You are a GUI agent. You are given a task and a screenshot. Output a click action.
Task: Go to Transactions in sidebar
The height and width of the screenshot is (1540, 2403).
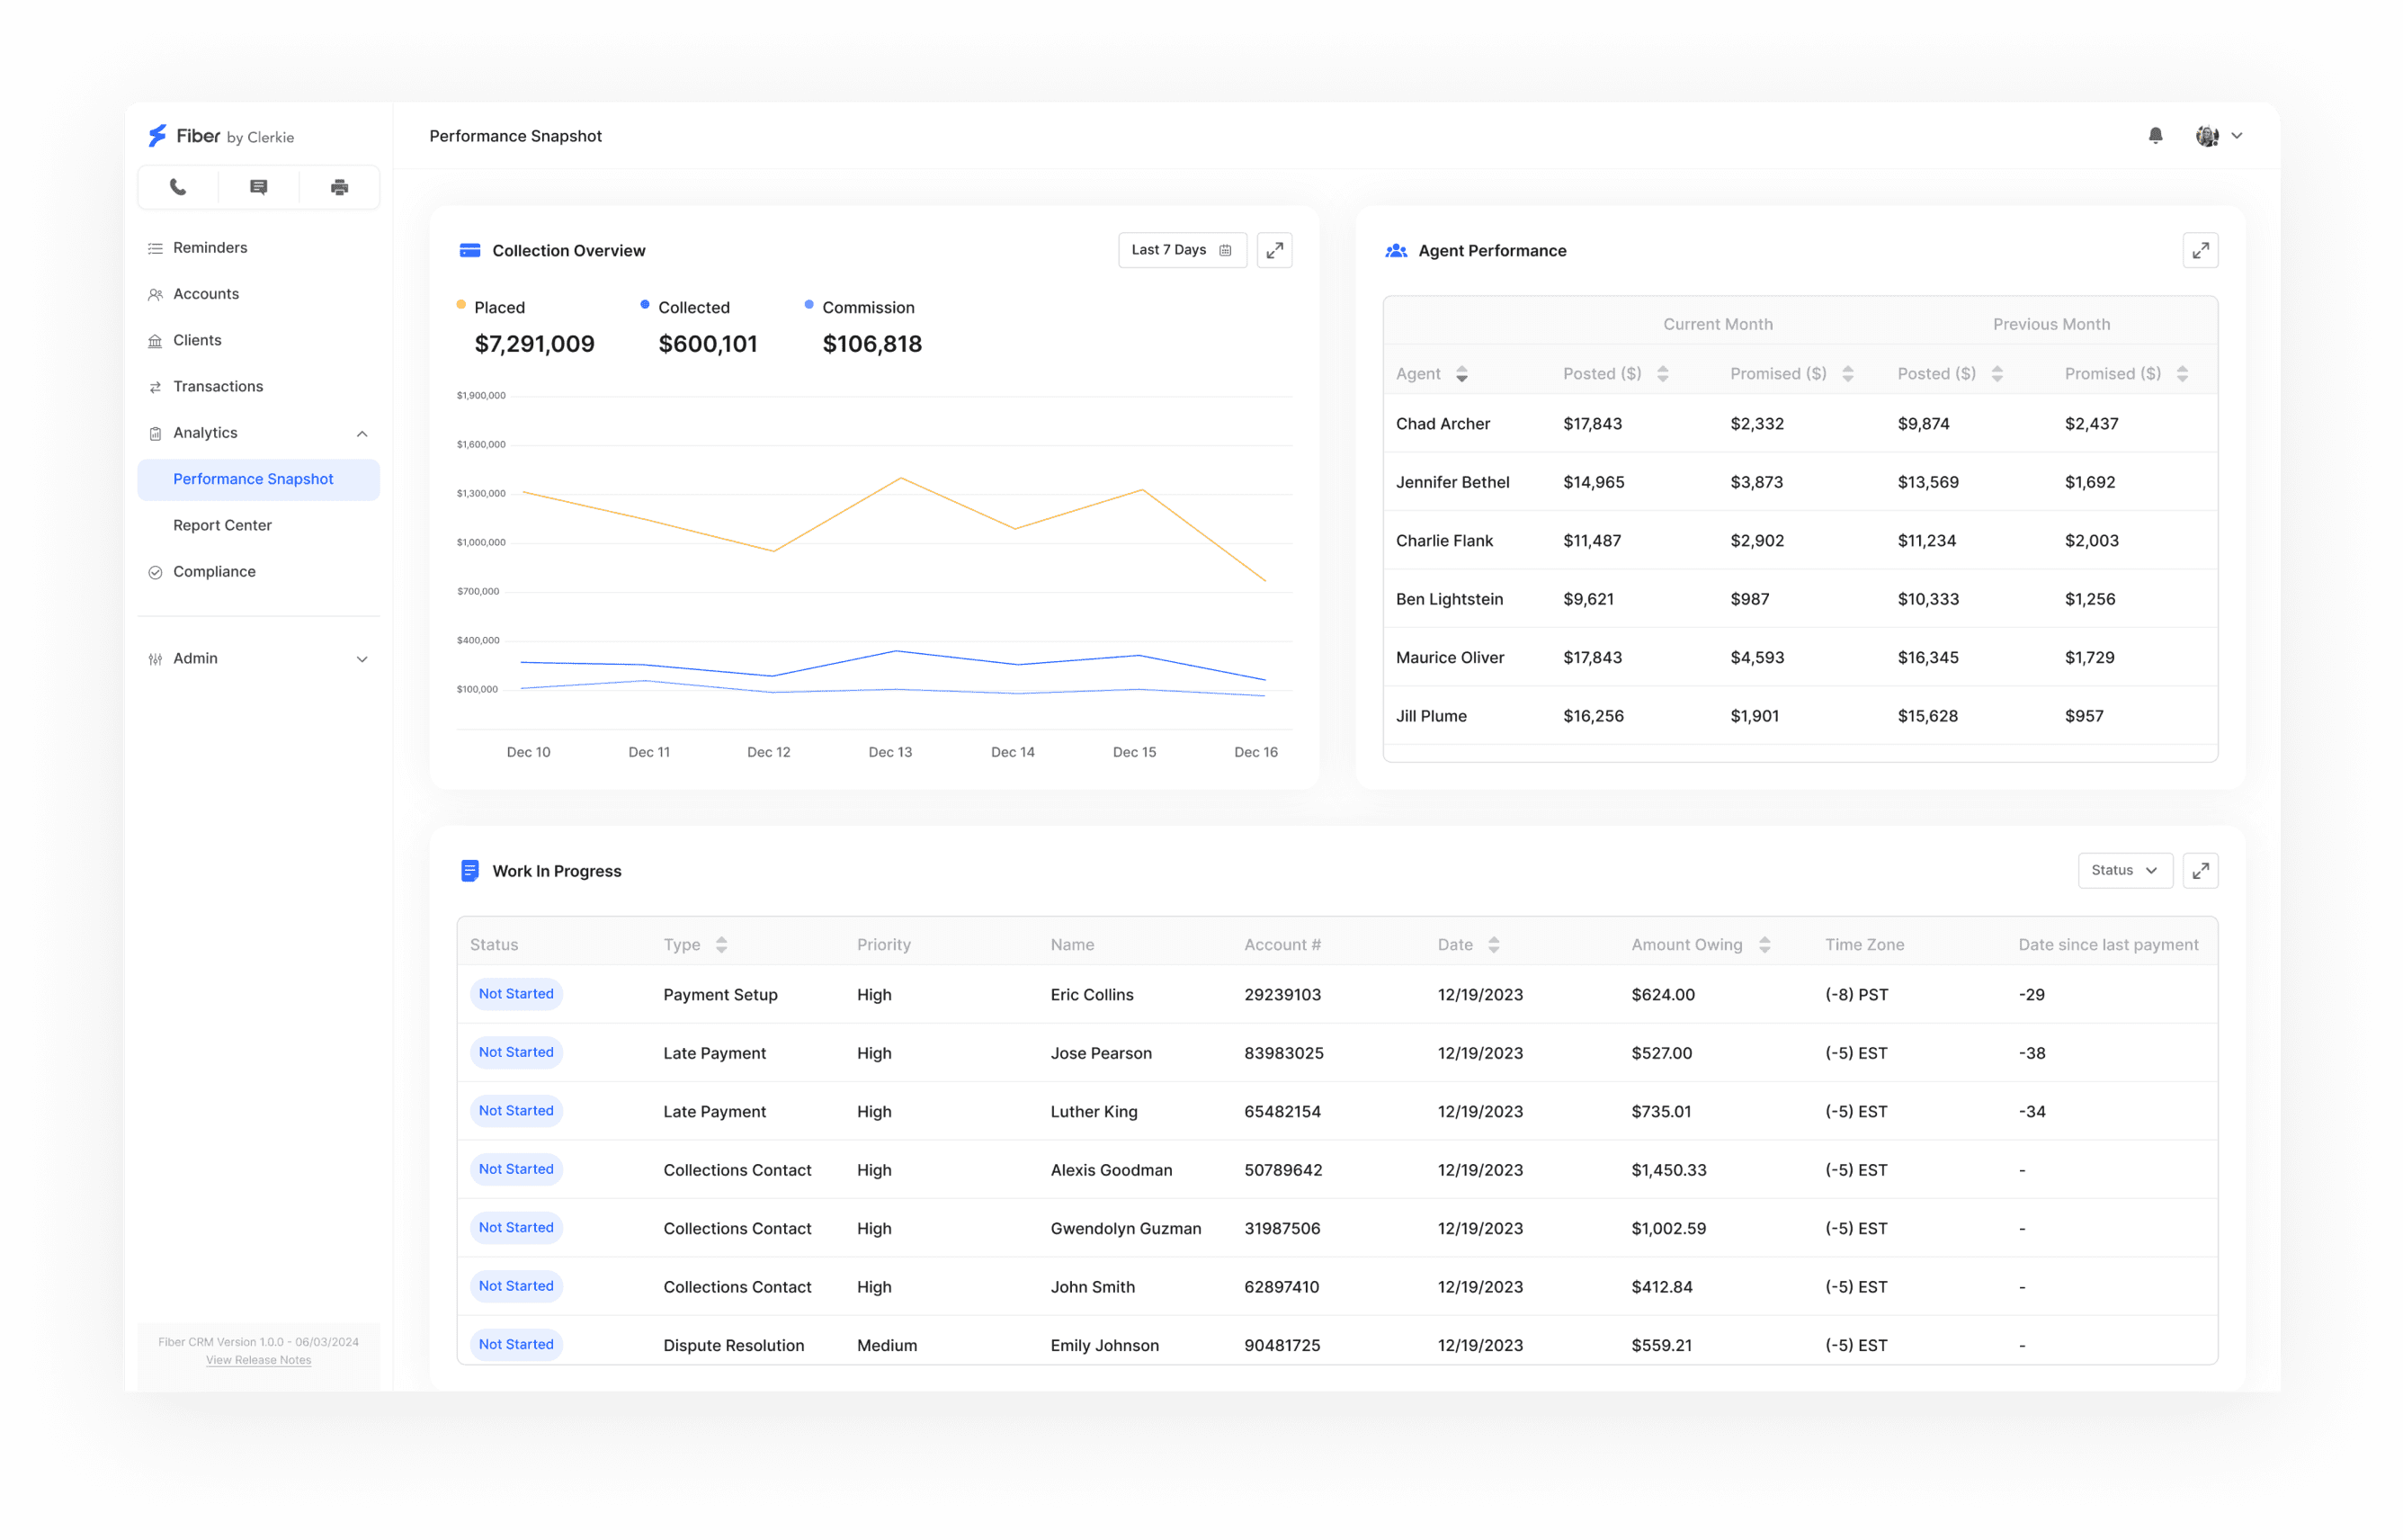coord(218,386)
